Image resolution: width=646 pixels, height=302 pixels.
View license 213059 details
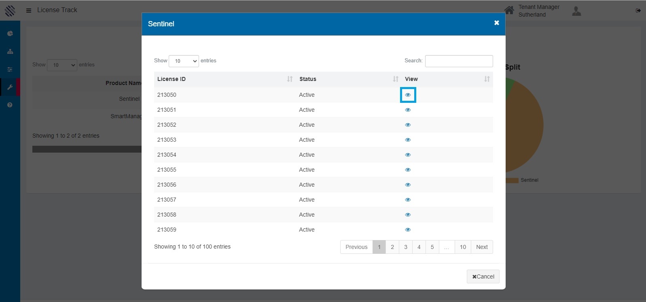(408, 230)
